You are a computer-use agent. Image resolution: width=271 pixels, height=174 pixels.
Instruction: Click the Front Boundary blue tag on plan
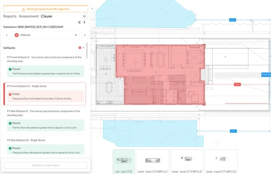click(x=266, y=74)
